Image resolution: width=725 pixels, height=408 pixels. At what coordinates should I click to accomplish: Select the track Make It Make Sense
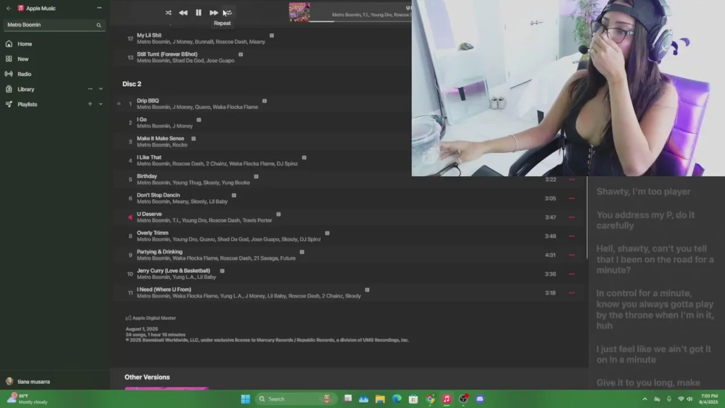160,138
